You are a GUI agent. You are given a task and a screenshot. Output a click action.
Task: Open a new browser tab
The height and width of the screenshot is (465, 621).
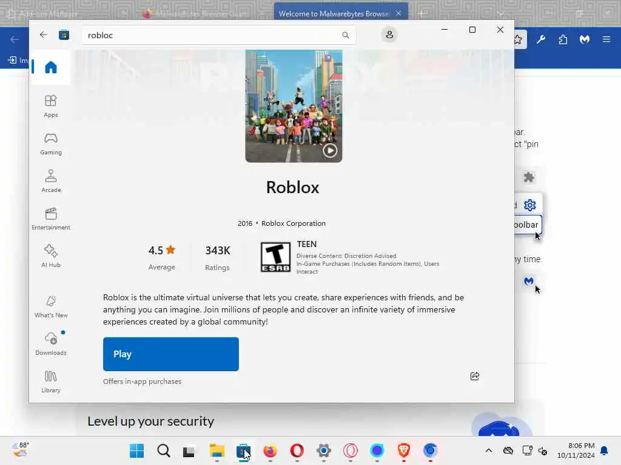click(x=421, y=14)
